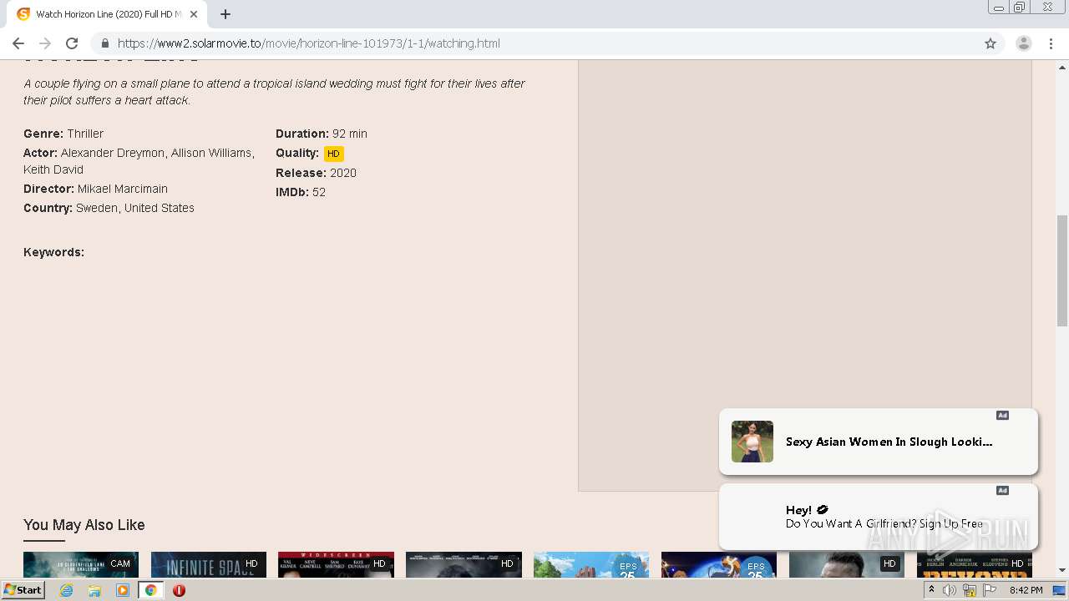Show hidden system tray icons
The image size is (1069, 601).
[x=931, y=590]
